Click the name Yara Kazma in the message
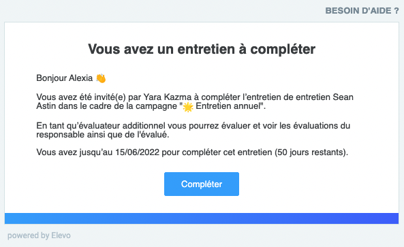Image resolution: width=404 pixels, height=247 pixels. (x=168, y=97)
